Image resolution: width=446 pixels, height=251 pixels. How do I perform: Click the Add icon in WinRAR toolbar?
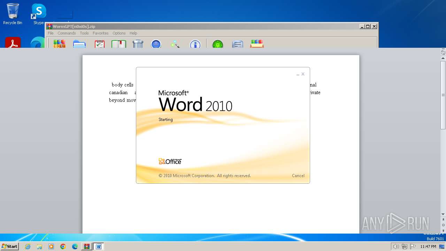click(59, 44)
